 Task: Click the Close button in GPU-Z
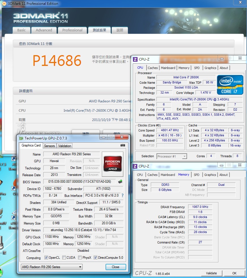point(116,267)
